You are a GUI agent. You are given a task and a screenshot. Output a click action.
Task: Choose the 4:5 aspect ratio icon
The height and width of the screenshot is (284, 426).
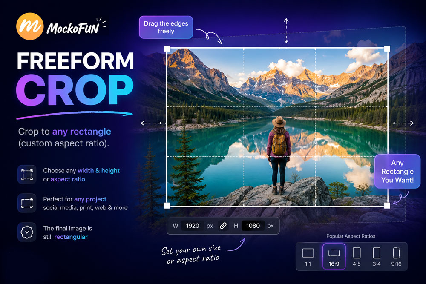tap(357, 257)
